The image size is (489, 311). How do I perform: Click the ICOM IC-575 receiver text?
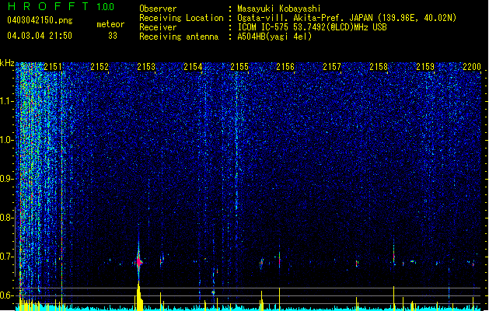(x=312, y=27)
